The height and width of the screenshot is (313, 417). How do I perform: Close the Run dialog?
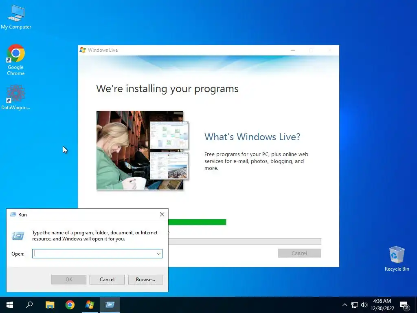click(162, 214)
